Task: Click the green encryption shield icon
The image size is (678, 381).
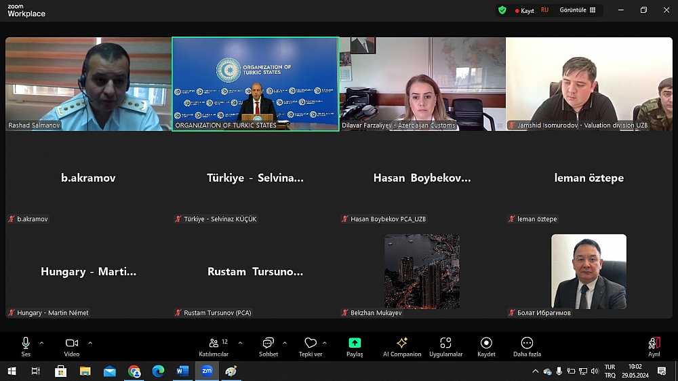Action: click(502, 10)
